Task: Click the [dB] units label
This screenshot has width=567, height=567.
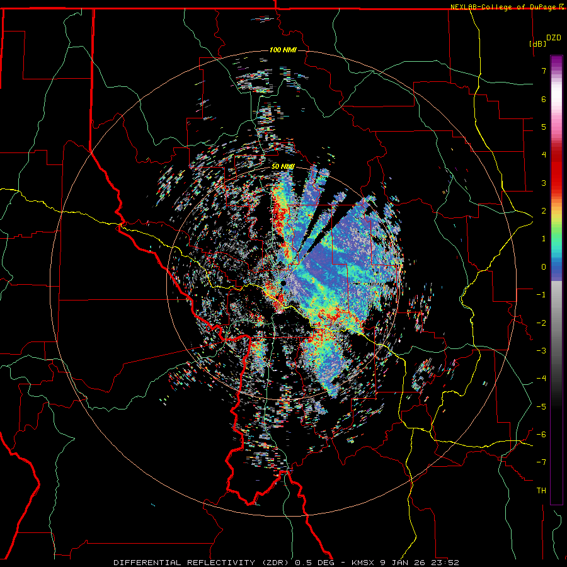Action: click(x=538, y=43)
